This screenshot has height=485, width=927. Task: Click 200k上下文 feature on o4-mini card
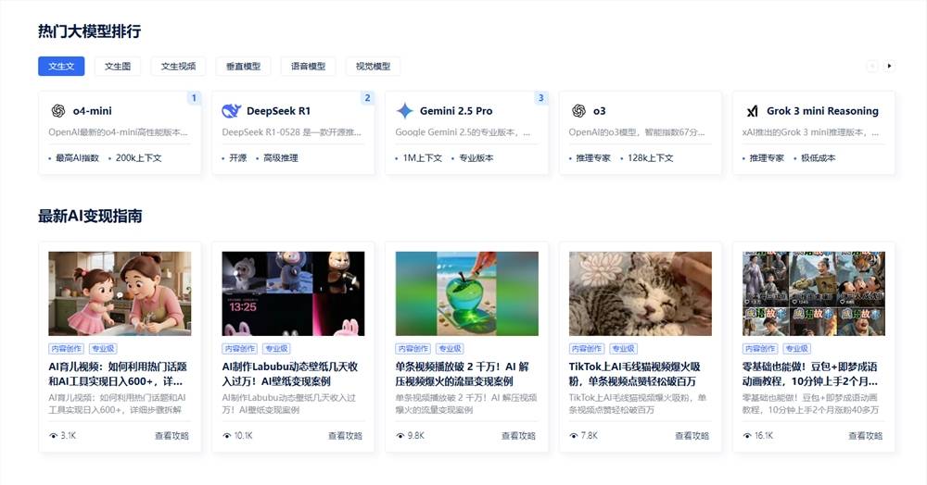[138, 158]
